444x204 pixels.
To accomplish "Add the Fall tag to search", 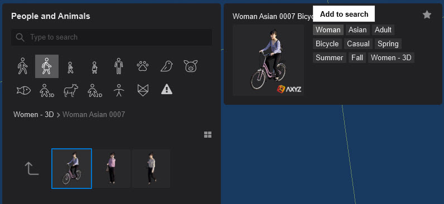I will point(357,58).
